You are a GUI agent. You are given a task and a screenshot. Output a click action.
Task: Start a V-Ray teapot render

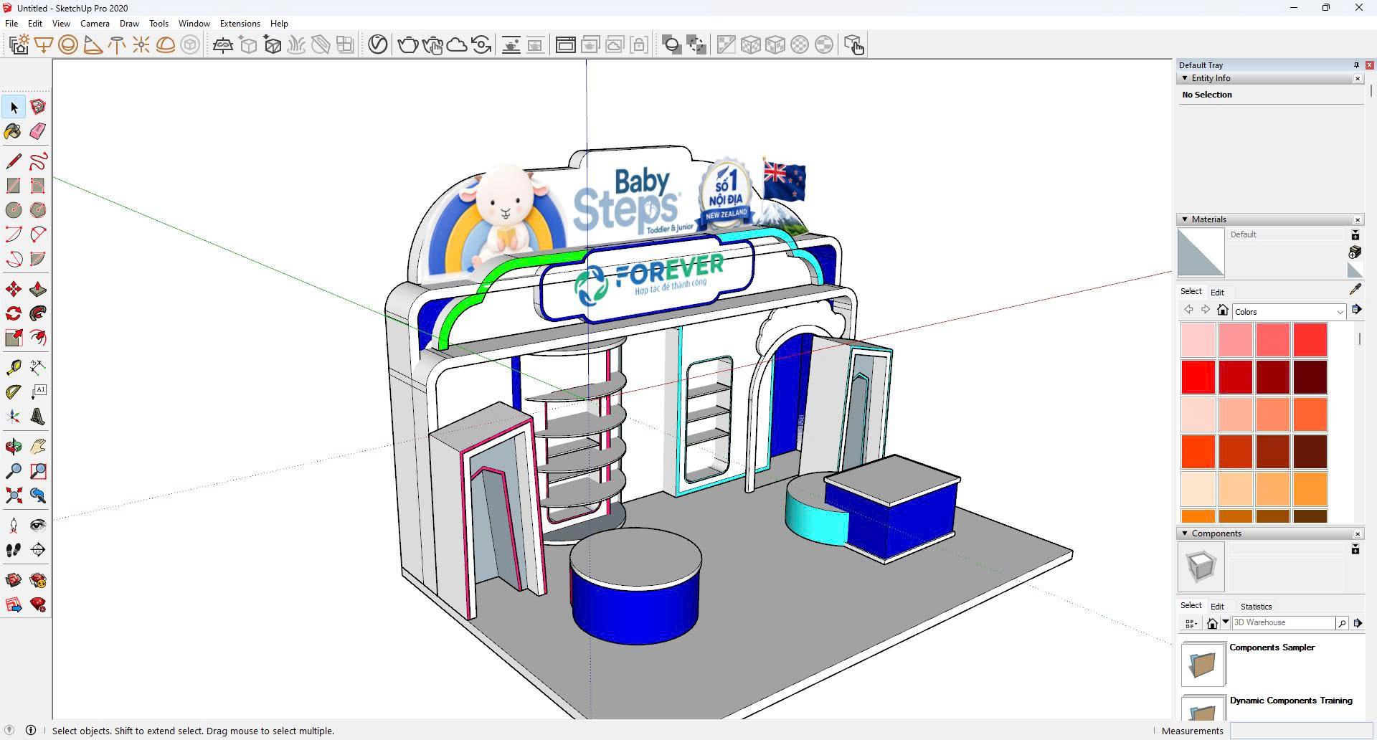[408, 45]
